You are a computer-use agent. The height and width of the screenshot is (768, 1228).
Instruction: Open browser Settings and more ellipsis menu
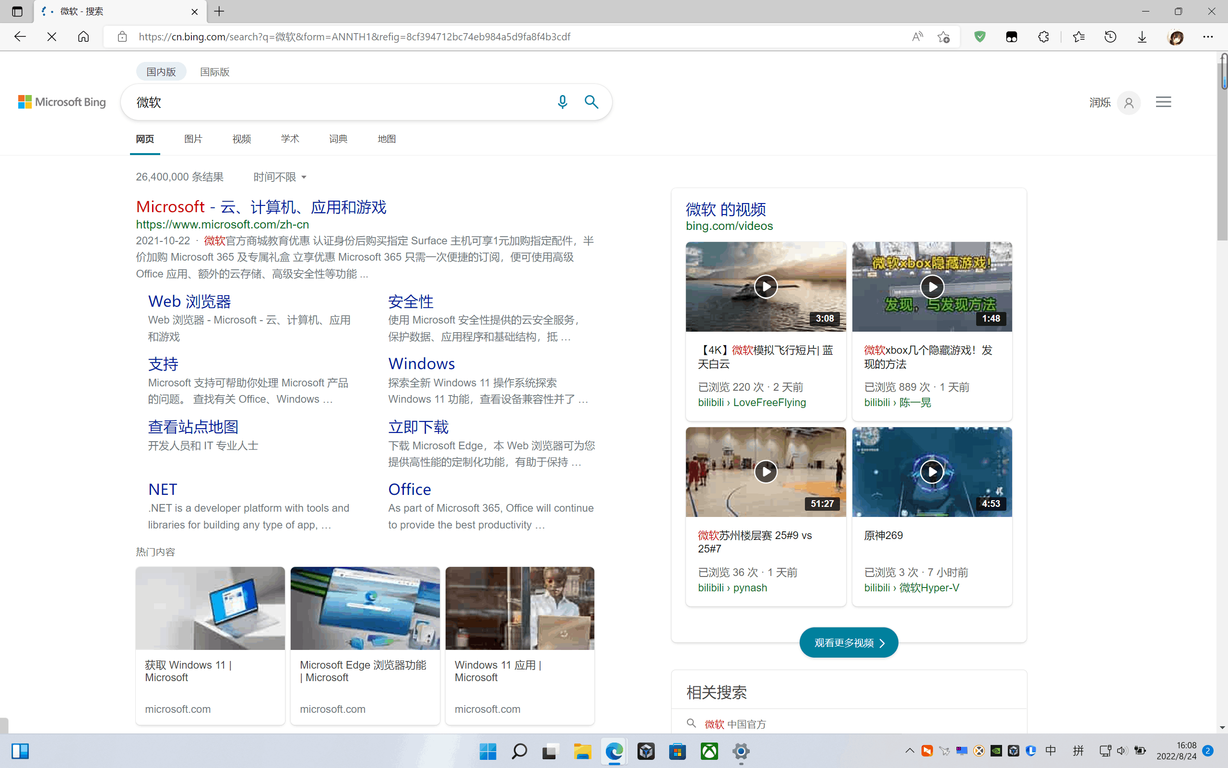point(1208,36)
